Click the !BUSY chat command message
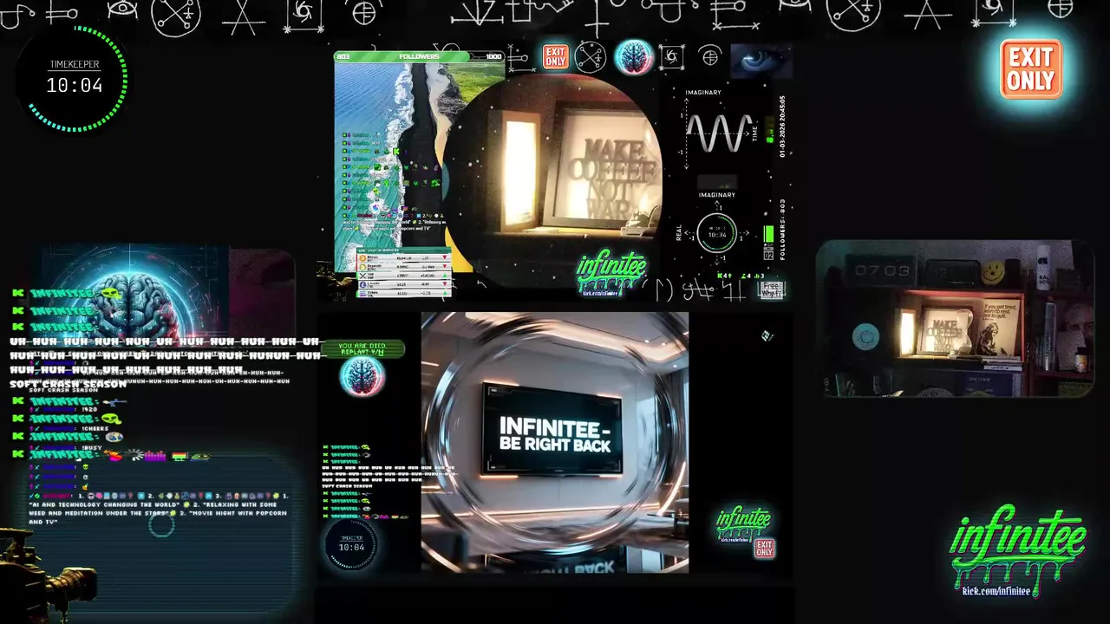Screen dimensions: 1110x624 pos(92,447)
